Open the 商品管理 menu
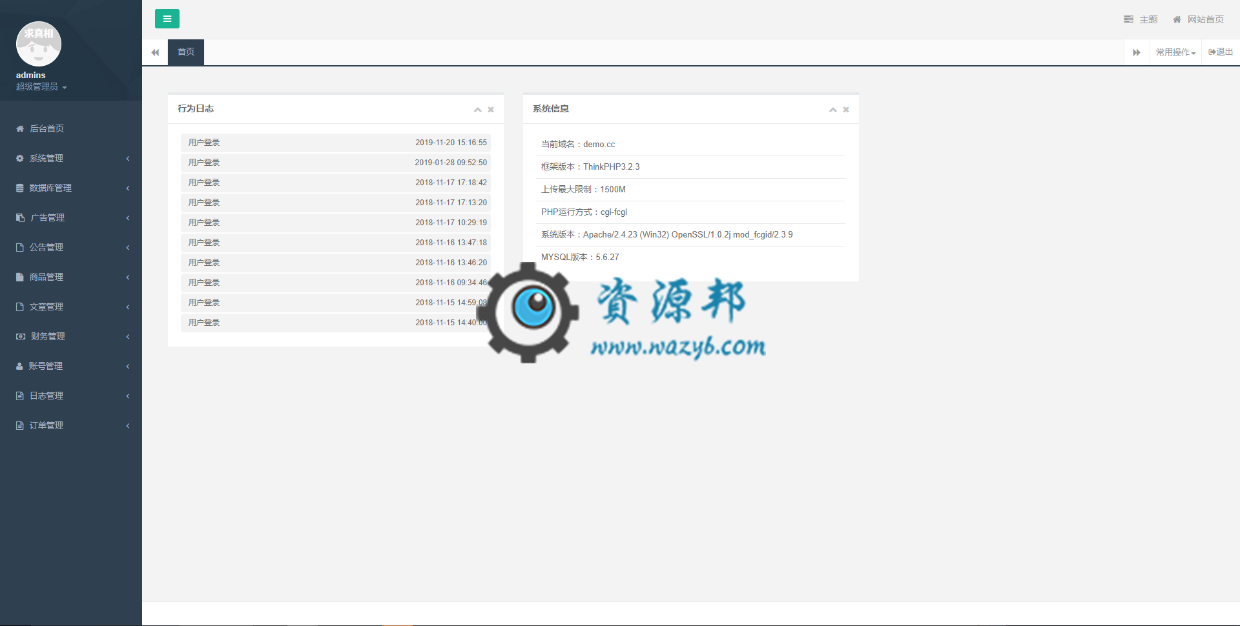This screenshot has height=626, width=1240. (x=71, y=277)
